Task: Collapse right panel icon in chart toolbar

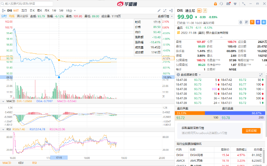Action: [171, 11]
